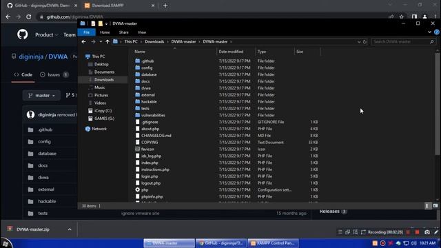Select the php configuration settings file

point(145,190)
